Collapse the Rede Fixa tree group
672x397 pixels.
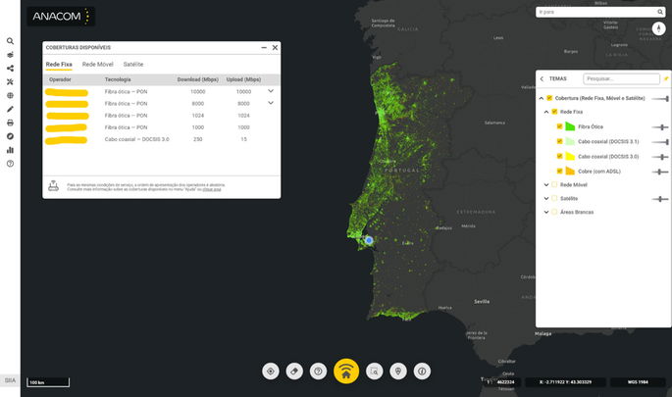[x=545, y=112]
